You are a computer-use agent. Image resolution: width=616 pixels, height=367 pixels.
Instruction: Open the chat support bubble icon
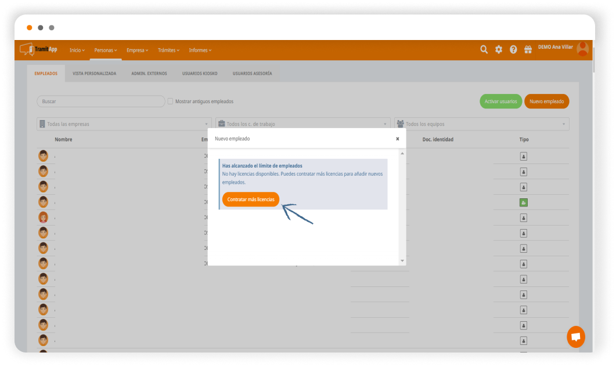(x=575, y=337)
